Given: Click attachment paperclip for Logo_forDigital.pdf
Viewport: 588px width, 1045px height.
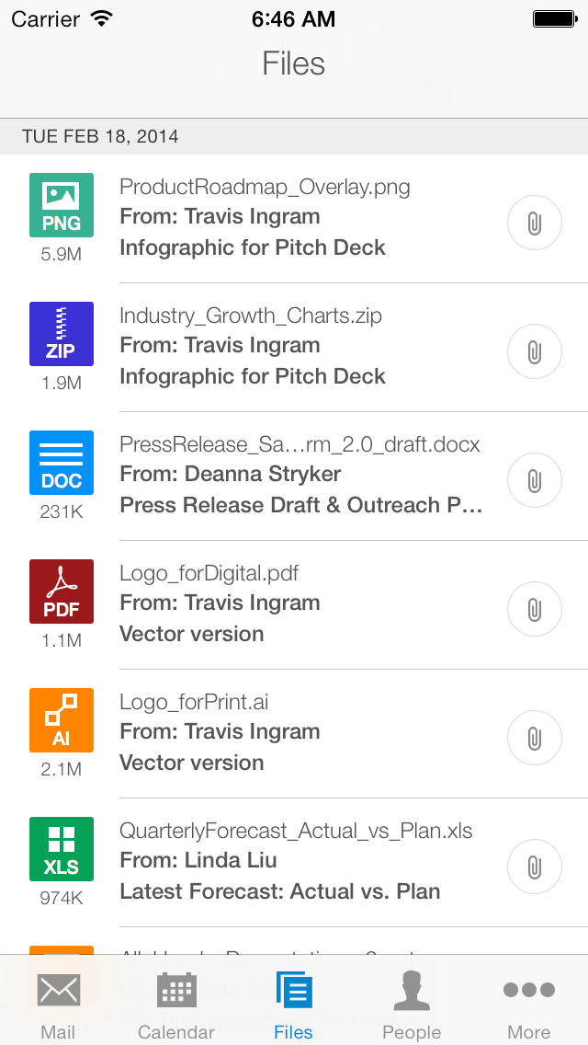Looking at the screenshot, I should (534, 609).
